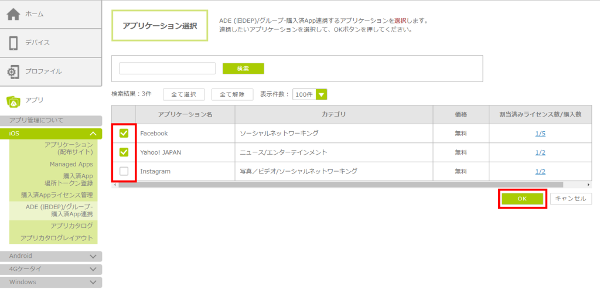Click the application search text field
Viewport: 600px width, 293px height.
167,69
